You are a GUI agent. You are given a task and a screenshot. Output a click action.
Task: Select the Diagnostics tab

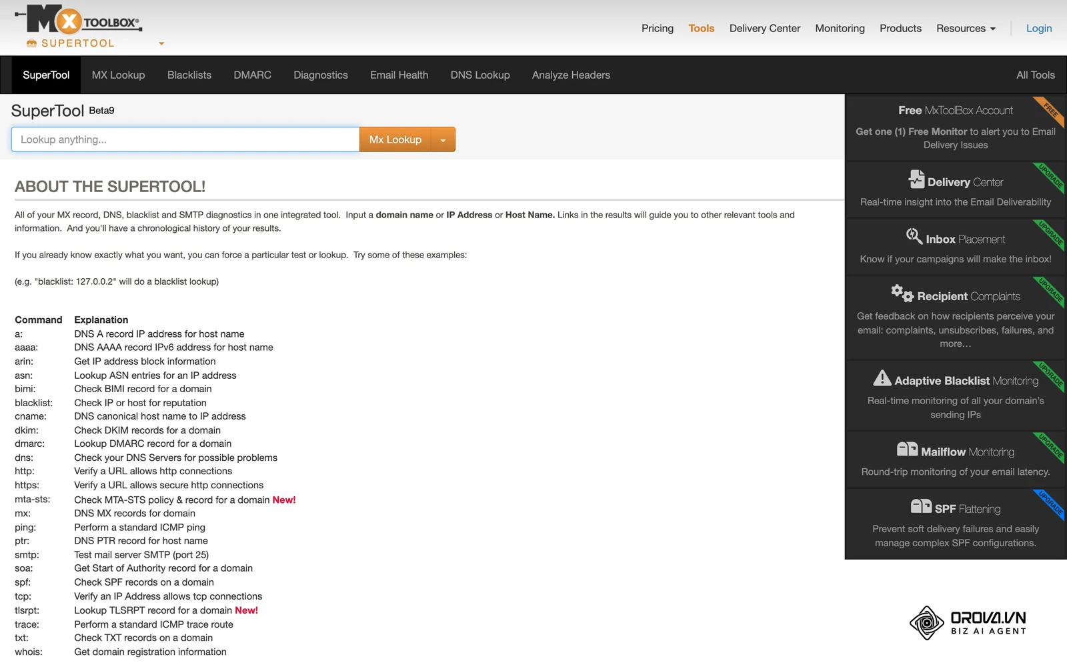click(x=321, y=75)
